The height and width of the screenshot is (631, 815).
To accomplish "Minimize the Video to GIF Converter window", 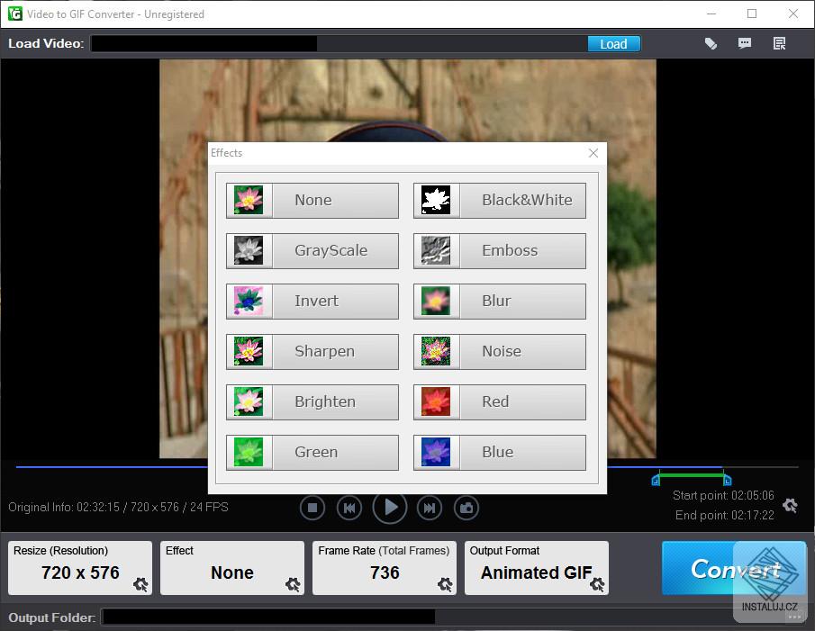I will (711, 14).
